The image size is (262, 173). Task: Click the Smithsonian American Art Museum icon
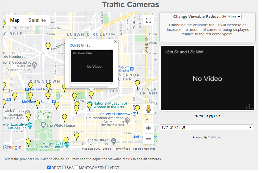(127, 121)
